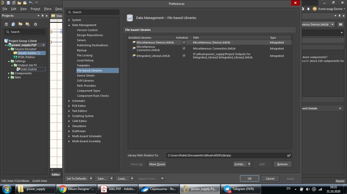Open the Install button dropdown arrow
Screen dimensions: 347x194
[x=249, y=164]
